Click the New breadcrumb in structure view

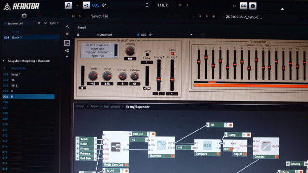pos(94,106)
